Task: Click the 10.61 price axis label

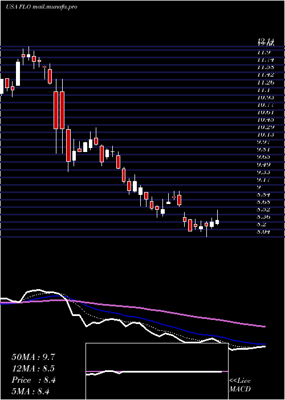Action: 266,112
